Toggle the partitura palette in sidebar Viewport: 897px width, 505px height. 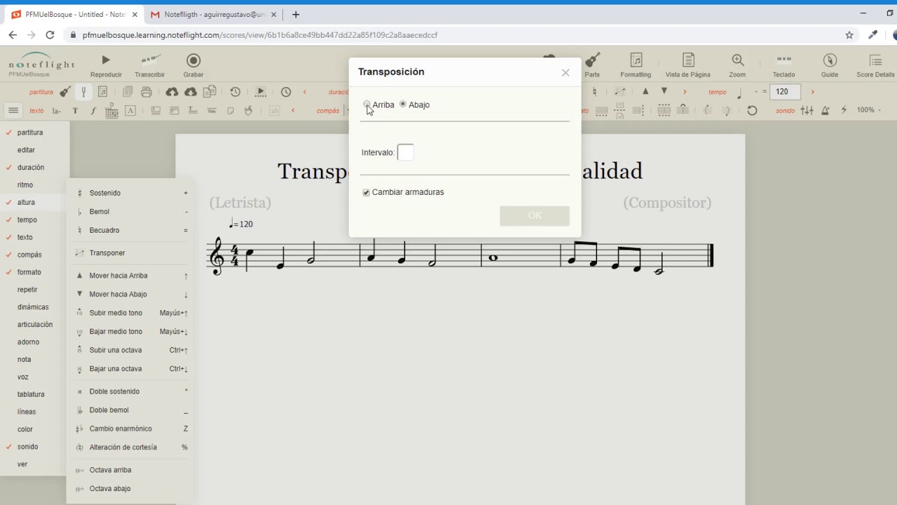30,133
